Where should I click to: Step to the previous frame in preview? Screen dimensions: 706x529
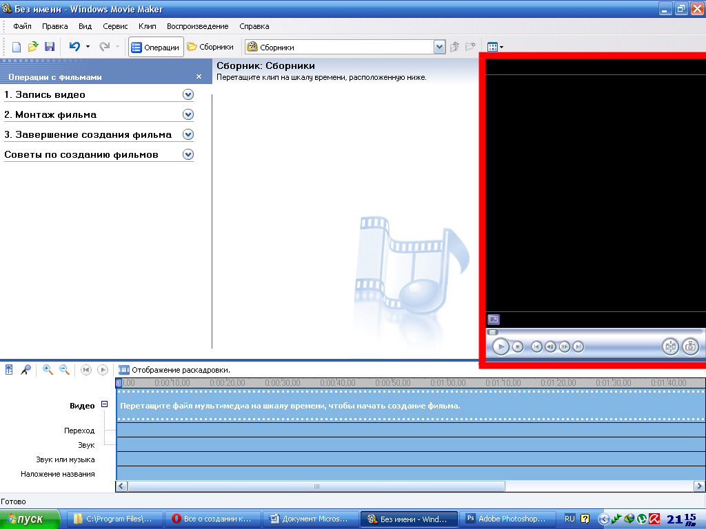point(550,347)
